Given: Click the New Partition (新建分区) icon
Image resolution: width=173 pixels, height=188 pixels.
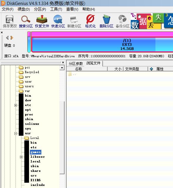Looking at the screenshot, I should (74, 21).
